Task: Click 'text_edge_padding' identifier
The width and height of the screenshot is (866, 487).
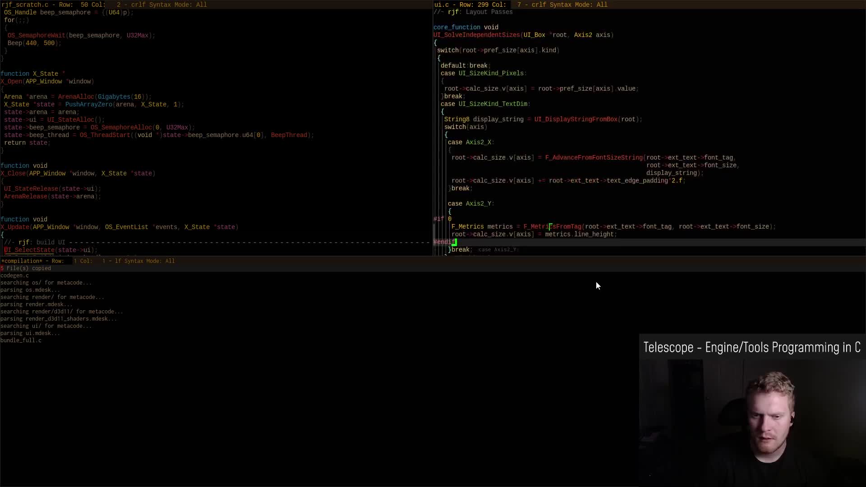Action: click(x=637, y=180)
